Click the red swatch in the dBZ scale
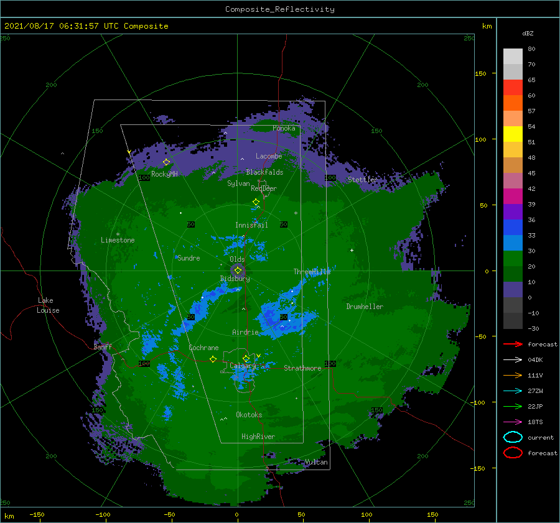This screenshot has width=560, height=523. [x=513, y=87]
